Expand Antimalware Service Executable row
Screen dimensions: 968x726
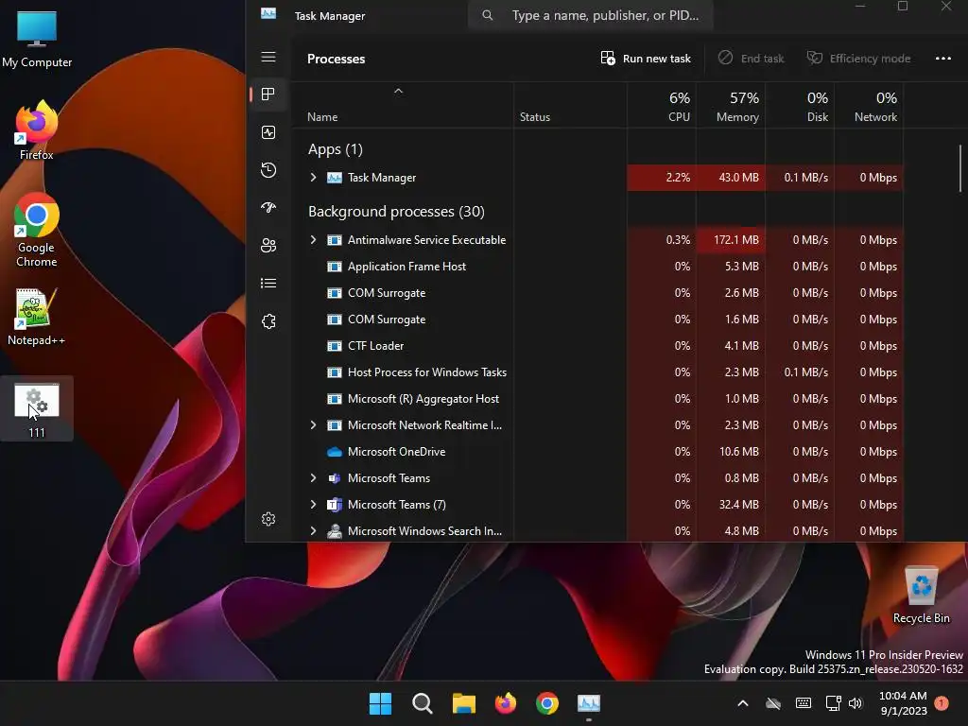pyautogui.click(x=313, y=239)
